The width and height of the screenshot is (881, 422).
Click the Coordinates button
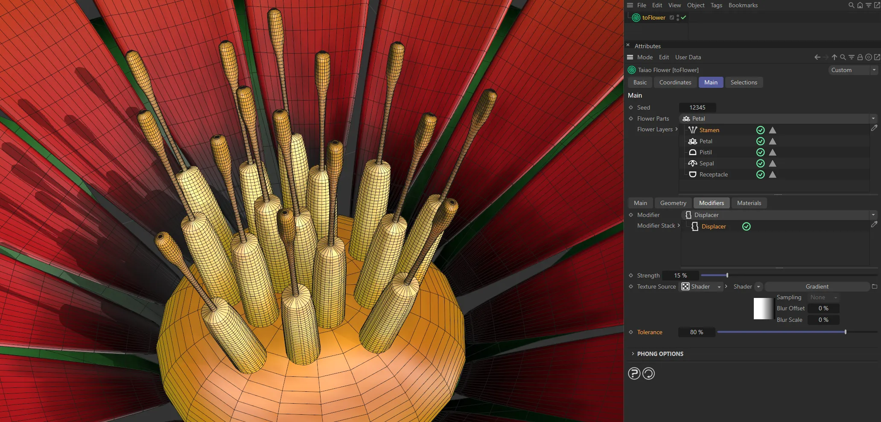[675, 82]
